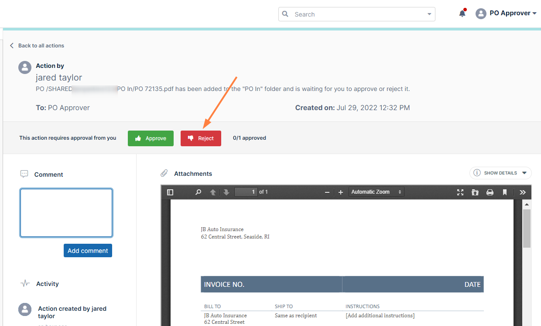Click the bookmark current view icon
This screenshot has width=541, height=326.
point(505,192)
